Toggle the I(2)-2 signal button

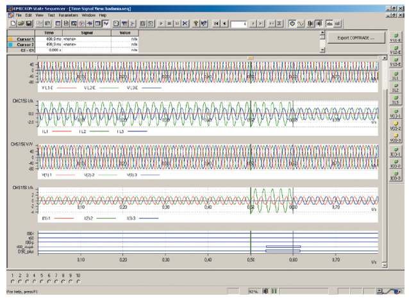coord(396,163)
